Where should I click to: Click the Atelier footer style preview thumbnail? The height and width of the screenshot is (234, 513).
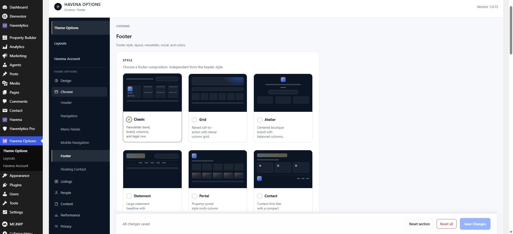[x=283, y=93]
